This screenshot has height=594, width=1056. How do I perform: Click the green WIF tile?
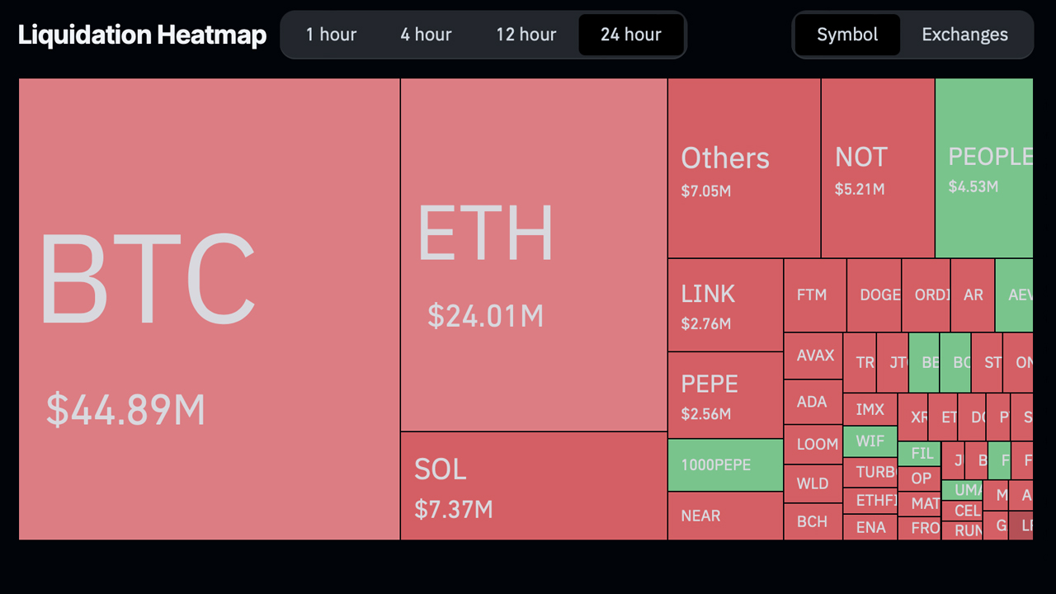[x=870, y=442]
